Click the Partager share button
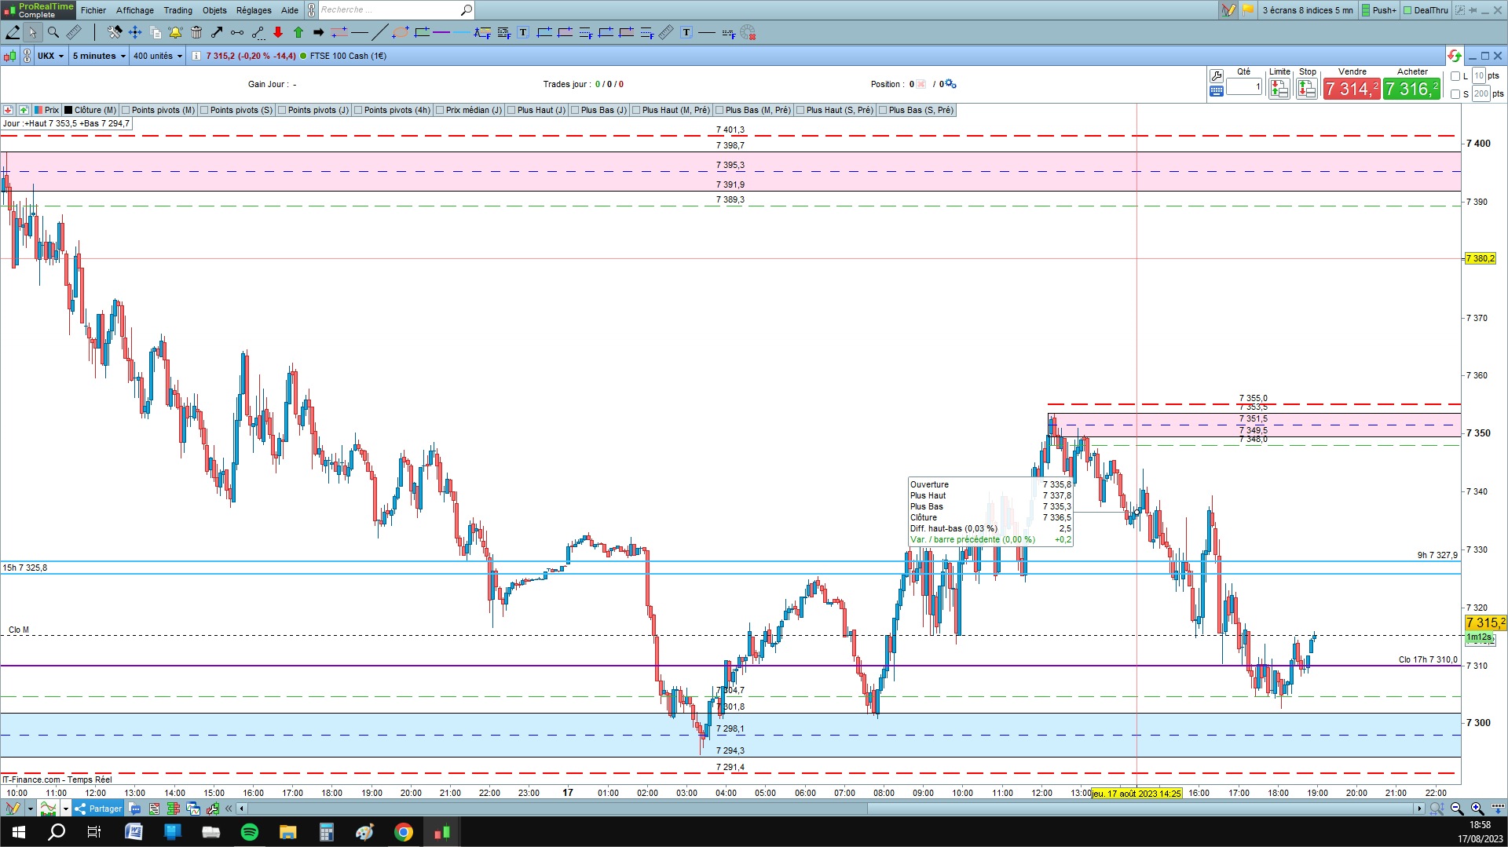This screenshot has height=847, width=1508. (98, 809)
